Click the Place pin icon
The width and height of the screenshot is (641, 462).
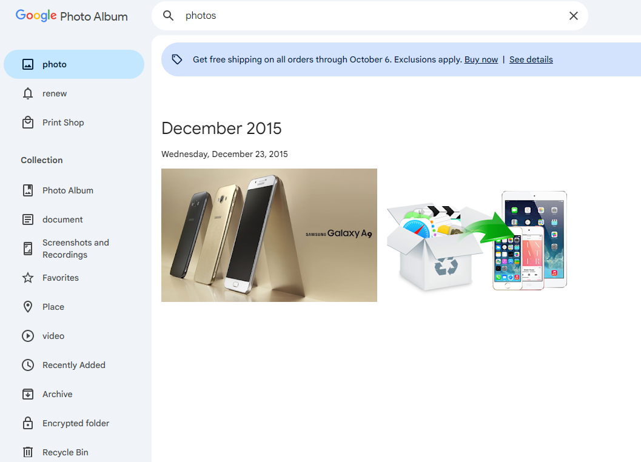click(x=28, y=307)
